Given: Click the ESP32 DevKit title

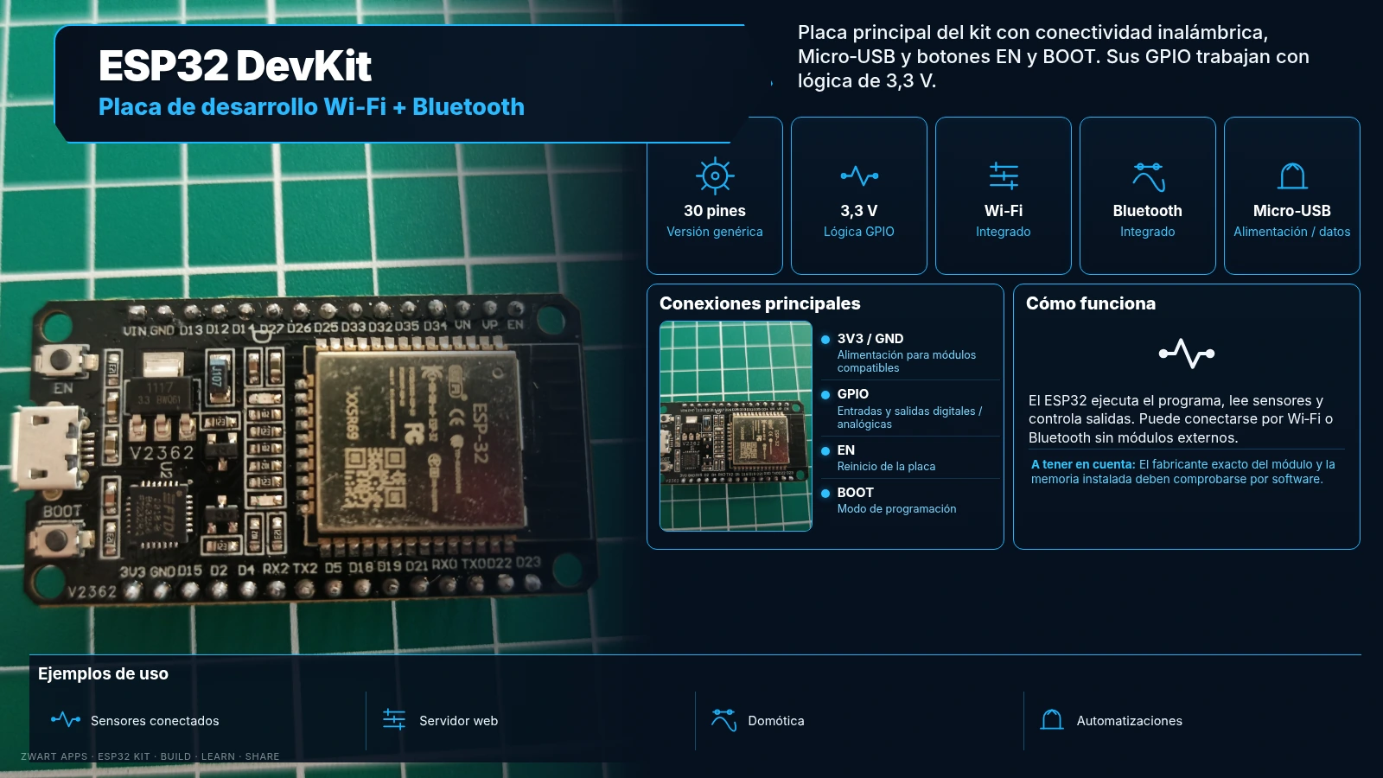Looking at the screenshot, I should [235, 66].
